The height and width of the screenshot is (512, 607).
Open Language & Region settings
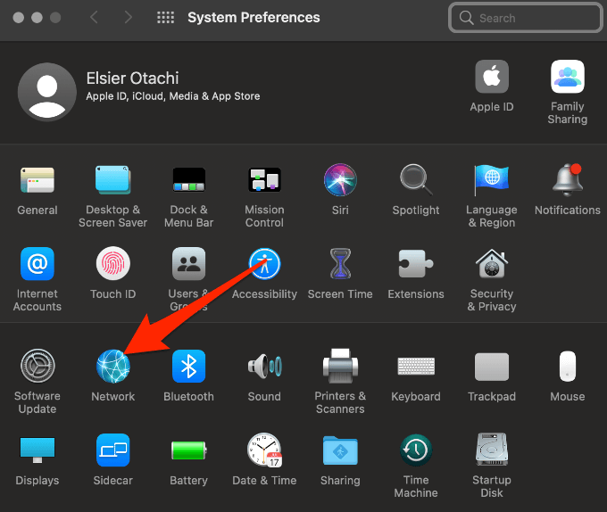click(492, 180)
